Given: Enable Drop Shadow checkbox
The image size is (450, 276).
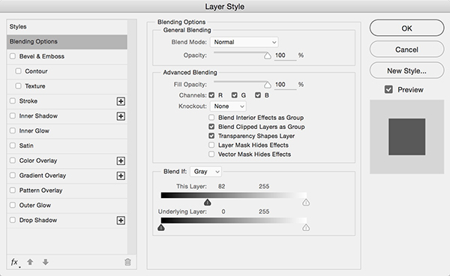Looking at the screenshot, I should 13,220.
